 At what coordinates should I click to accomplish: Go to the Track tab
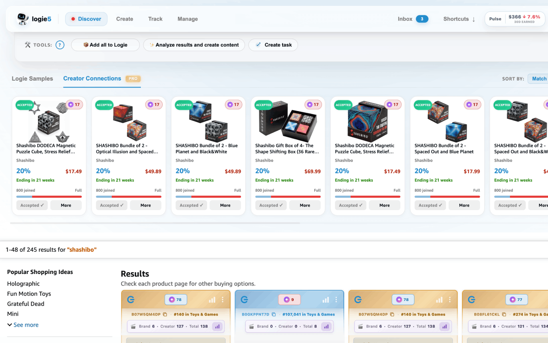tap(155, 19)
